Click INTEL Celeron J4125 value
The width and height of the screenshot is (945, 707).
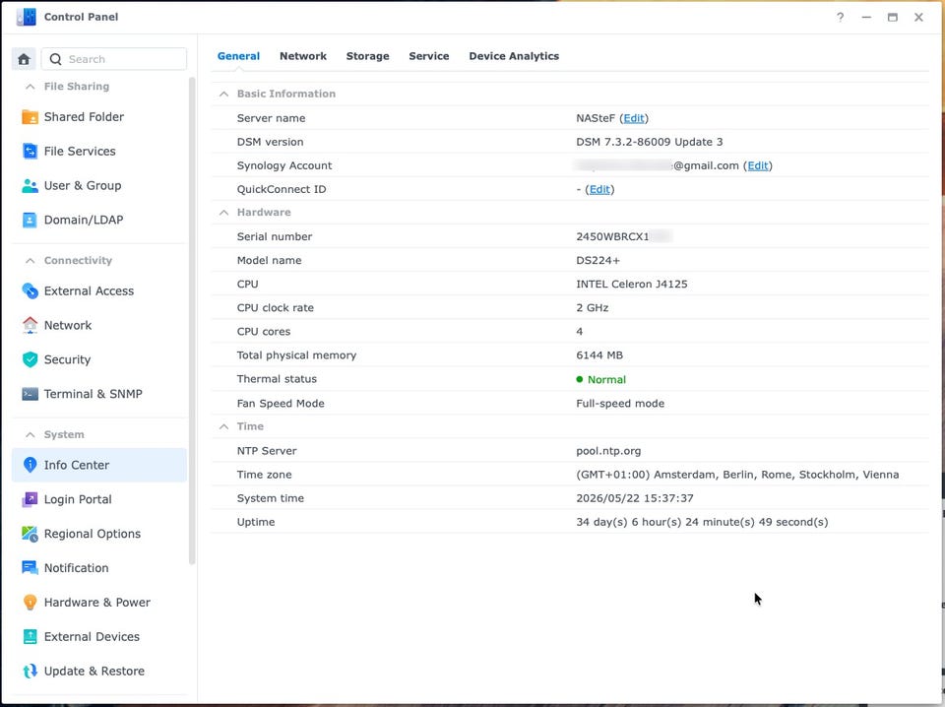tap(632, 284)
